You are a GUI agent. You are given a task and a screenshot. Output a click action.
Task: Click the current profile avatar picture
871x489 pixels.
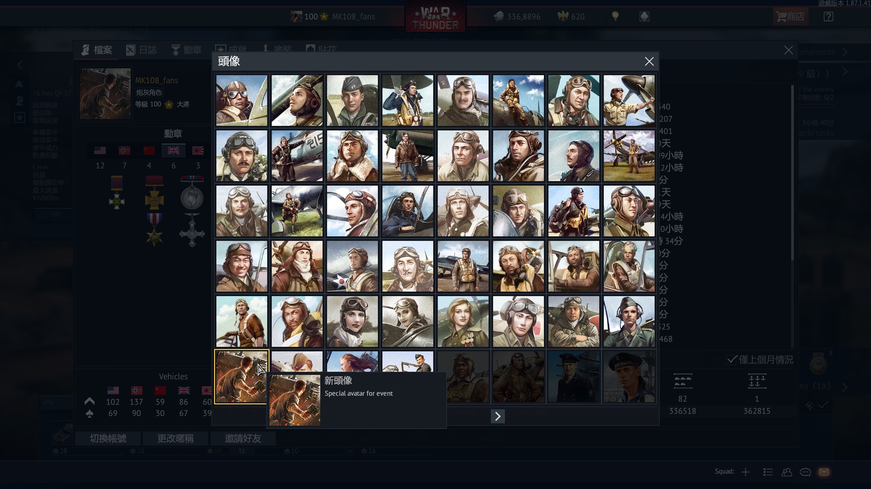tap(105, 94)
